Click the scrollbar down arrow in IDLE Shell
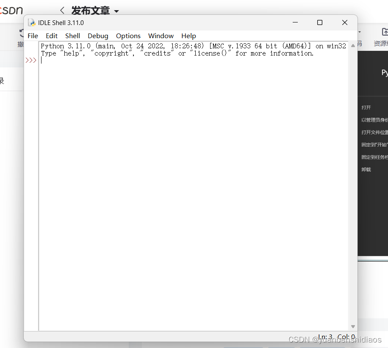This screenshot has width=388, height=348. [353, 326]
